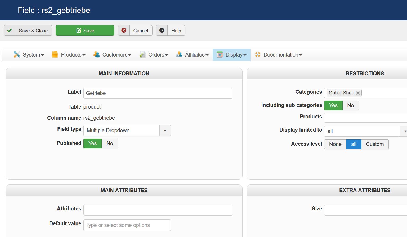Click the question mark Help icon
The height and width of the screenshot is (237, 407).
162,31
